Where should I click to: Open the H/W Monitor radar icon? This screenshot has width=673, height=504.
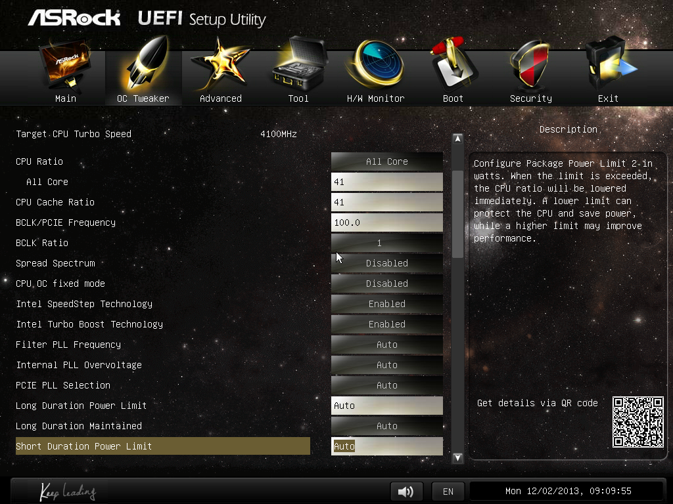tap(375, 66)
